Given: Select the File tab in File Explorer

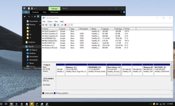Looking at the screenshot, I should (26, 12).
